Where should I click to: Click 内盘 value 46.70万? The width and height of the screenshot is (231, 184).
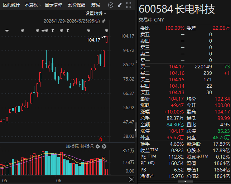pos(221,137)
